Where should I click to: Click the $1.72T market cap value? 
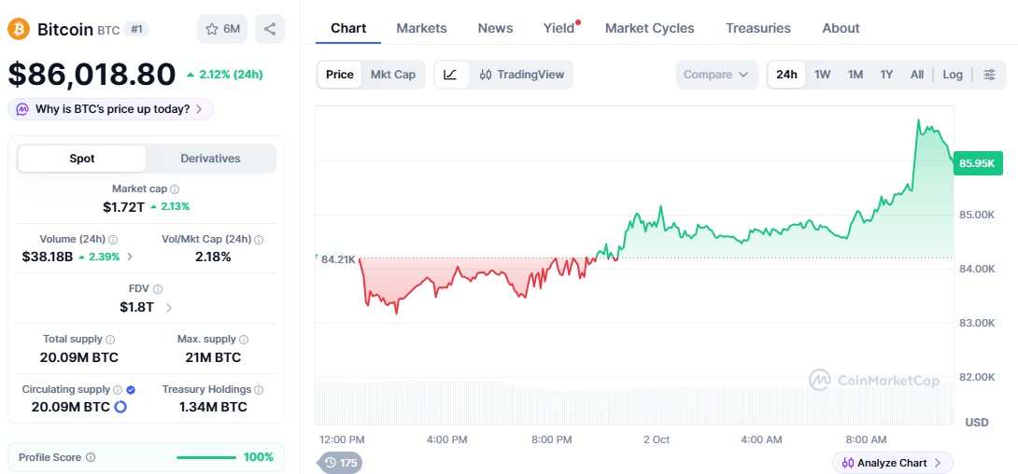point(123,207)
